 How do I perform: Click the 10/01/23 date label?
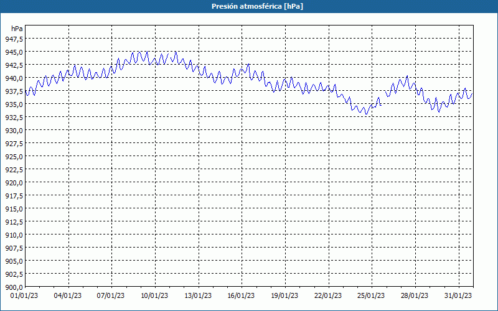pos(154,295)
